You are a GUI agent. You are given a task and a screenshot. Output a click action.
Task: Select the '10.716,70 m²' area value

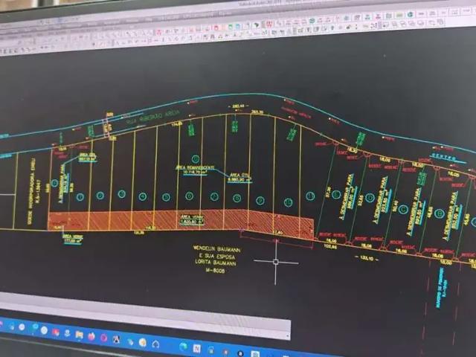tap(195, 172)
